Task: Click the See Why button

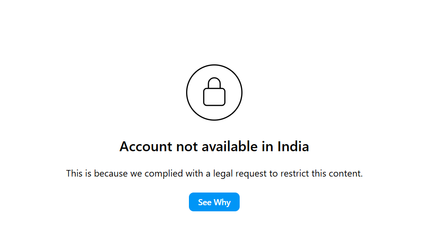Action: (214, 202)
